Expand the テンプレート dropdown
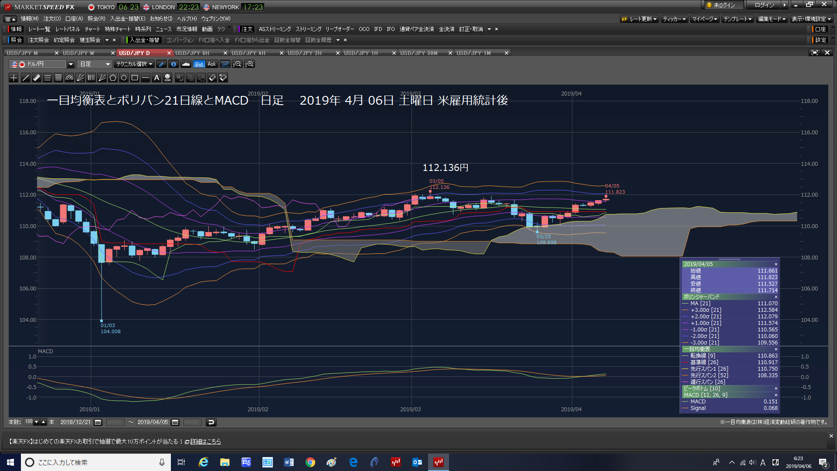The image size is (837, 471). point(738,19)
